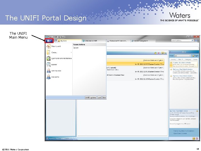
Task: Click the Administration person icon
Action: [49, 71]
